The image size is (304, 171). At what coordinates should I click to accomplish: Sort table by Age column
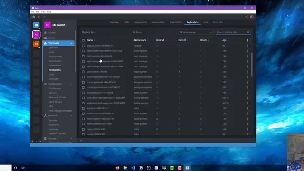[224, 40]
